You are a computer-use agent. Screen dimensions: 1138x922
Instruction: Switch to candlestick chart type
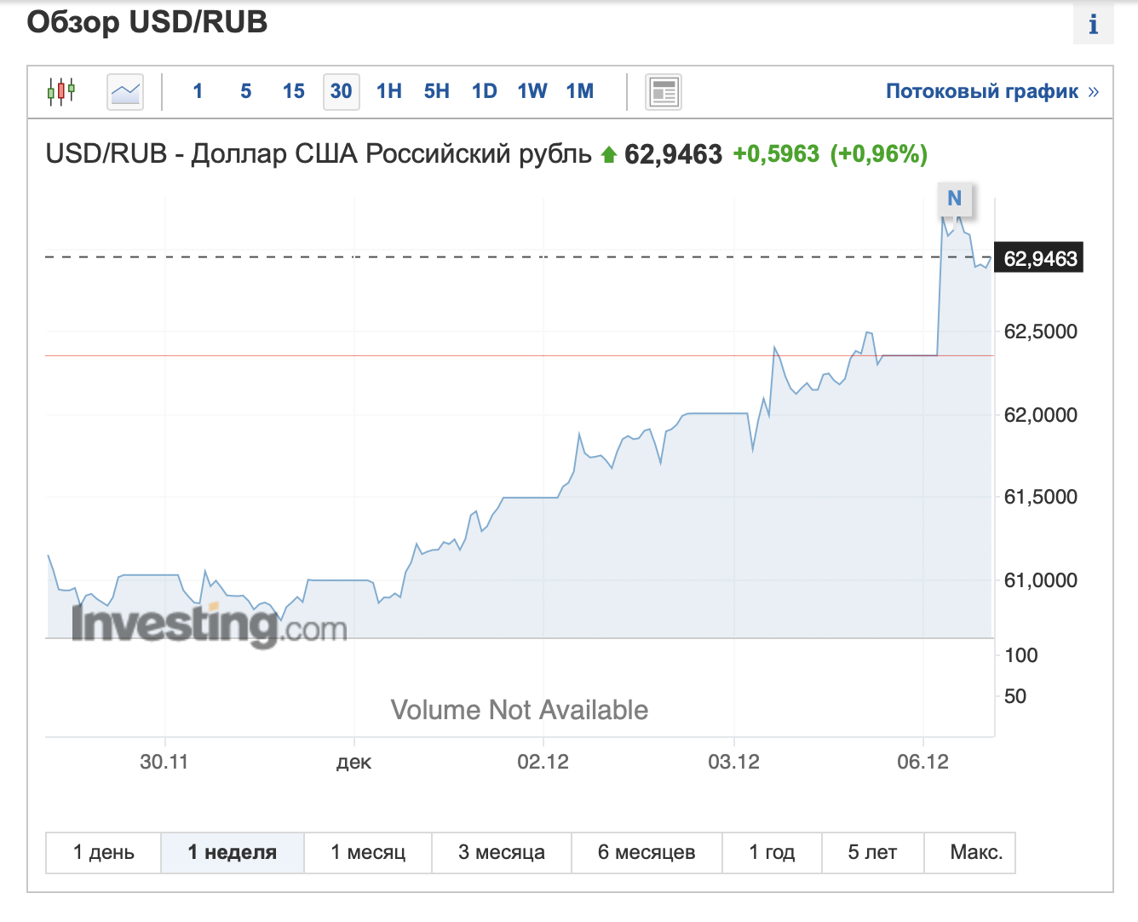61,91
